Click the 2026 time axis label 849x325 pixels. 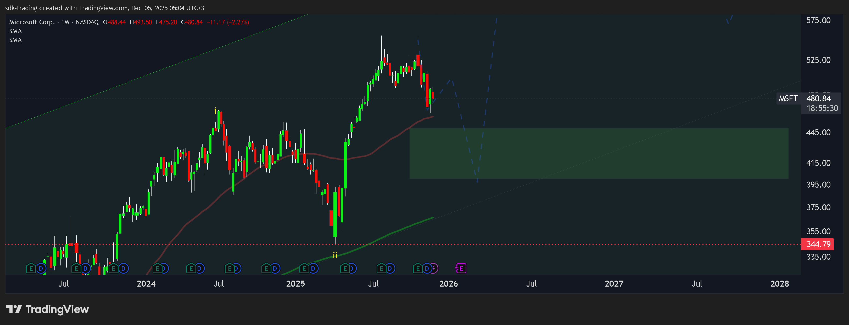448,283
